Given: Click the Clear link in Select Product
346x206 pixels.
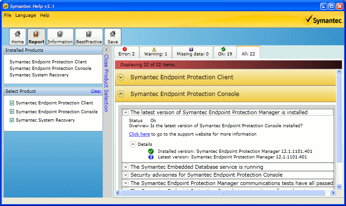Looking at the screenshot, I should tap(96, 91).
